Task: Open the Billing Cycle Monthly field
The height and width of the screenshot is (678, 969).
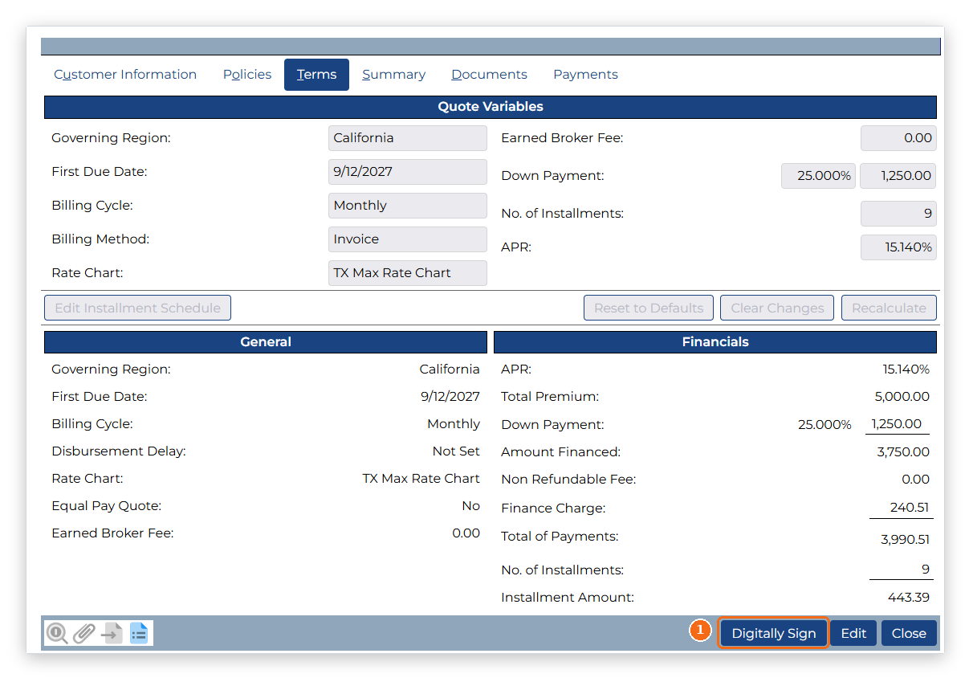Action: [x=408, y=206]
